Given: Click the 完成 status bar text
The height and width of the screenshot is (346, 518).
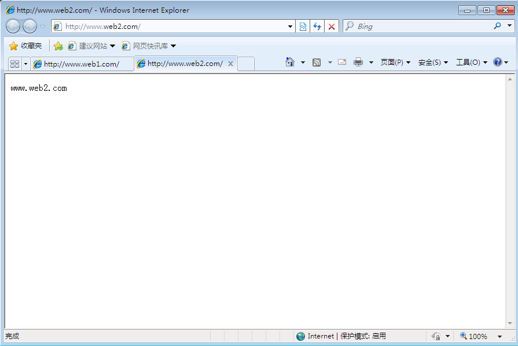Looking at the screenshot, I should click(12, 336).
